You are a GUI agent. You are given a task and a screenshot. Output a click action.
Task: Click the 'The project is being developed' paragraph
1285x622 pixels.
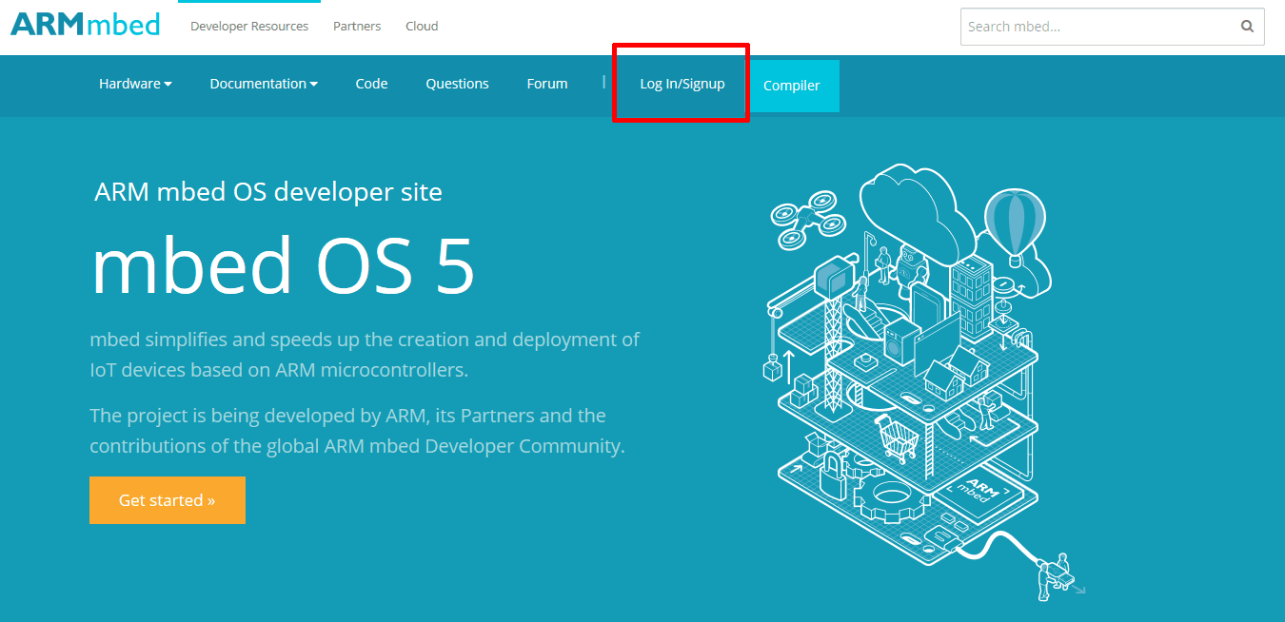[x=357, y=431]
